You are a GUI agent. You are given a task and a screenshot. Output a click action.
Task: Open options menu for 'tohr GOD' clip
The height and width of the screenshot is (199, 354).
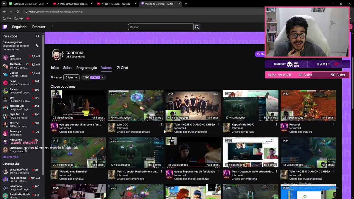162,125
